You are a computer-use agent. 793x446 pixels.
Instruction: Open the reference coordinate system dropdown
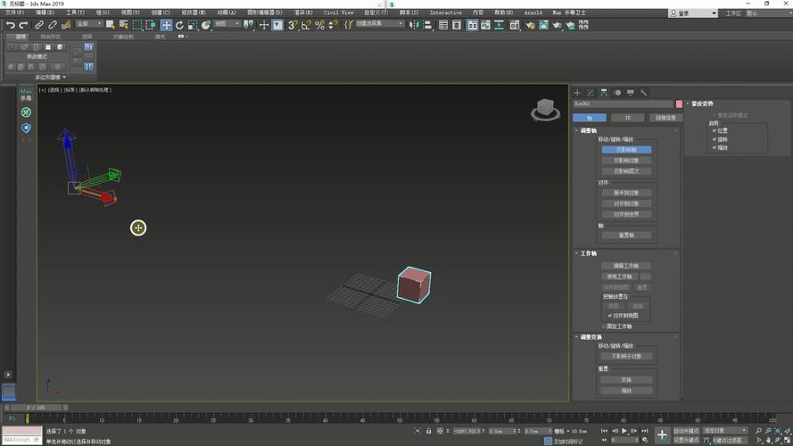coord(227,24)
